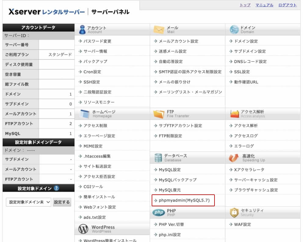Open phpmyadmin(MySQL5.7)
Image resolution: width=303 pixels, height=242 pixels.
(184, 200)
